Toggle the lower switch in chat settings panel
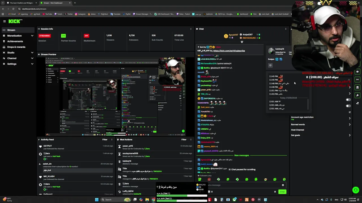This screenshot has height=203, width=362. tap(348, 106)
